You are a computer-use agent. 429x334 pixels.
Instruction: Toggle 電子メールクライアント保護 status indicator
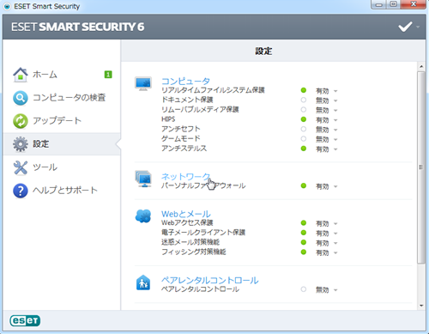click(304, 233)
